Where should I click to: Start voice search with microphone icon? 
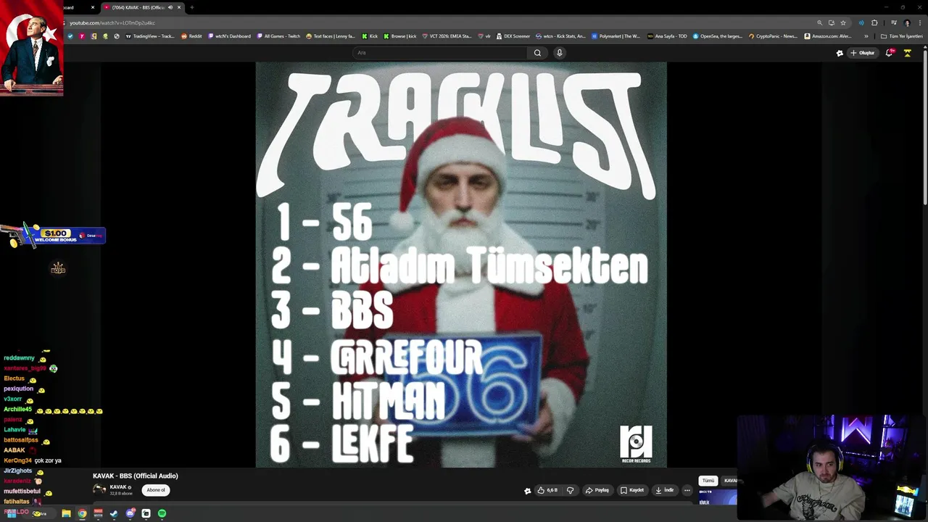pyautogui.click(x=559, y=52)
